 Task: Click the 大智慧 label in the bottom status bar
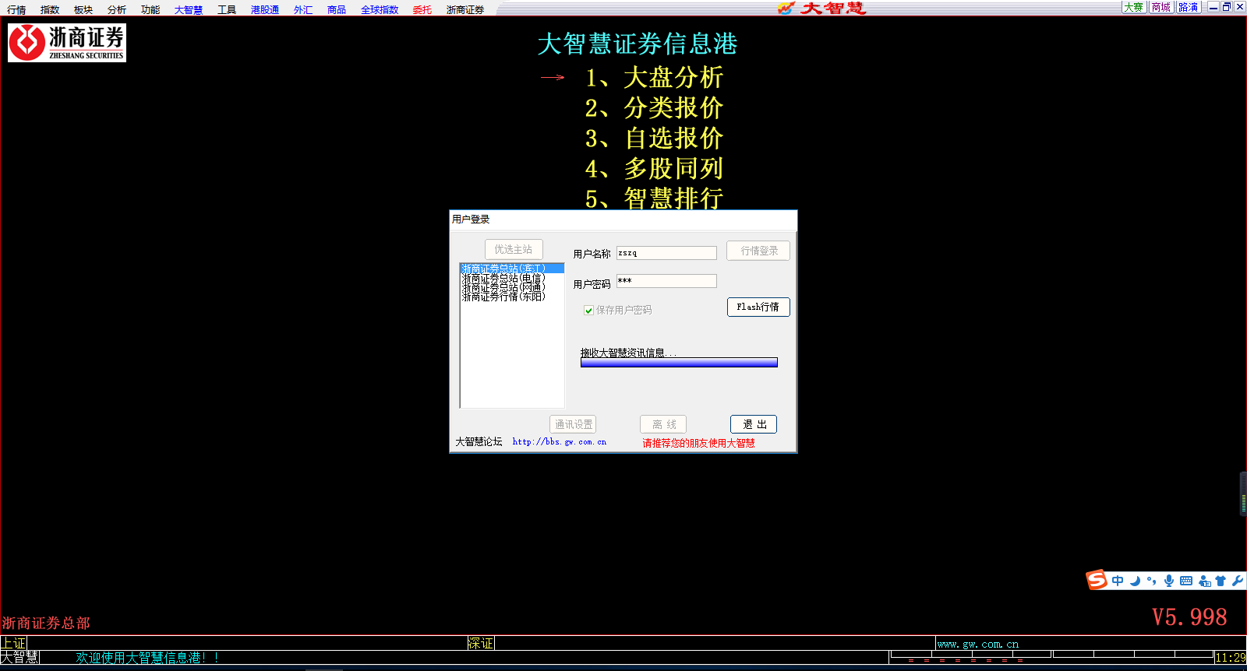pyautogui.click(x=19, y=658)
